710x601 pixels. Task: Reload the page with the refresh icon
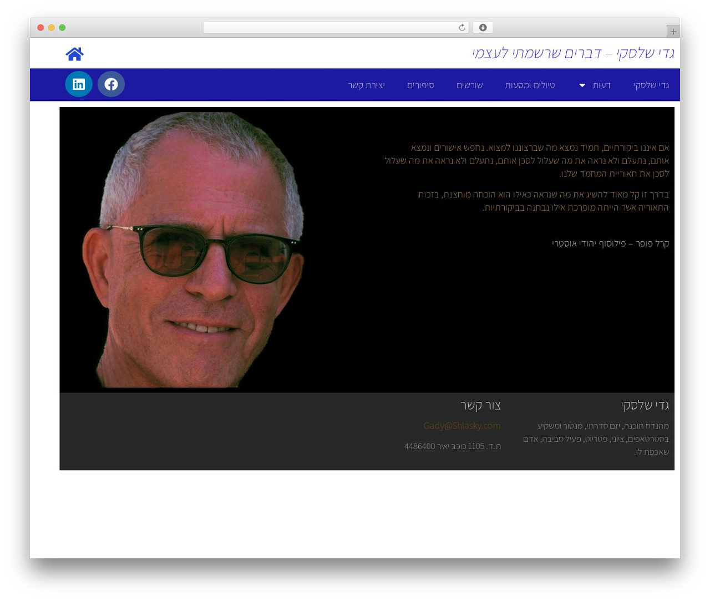(462, 28)
